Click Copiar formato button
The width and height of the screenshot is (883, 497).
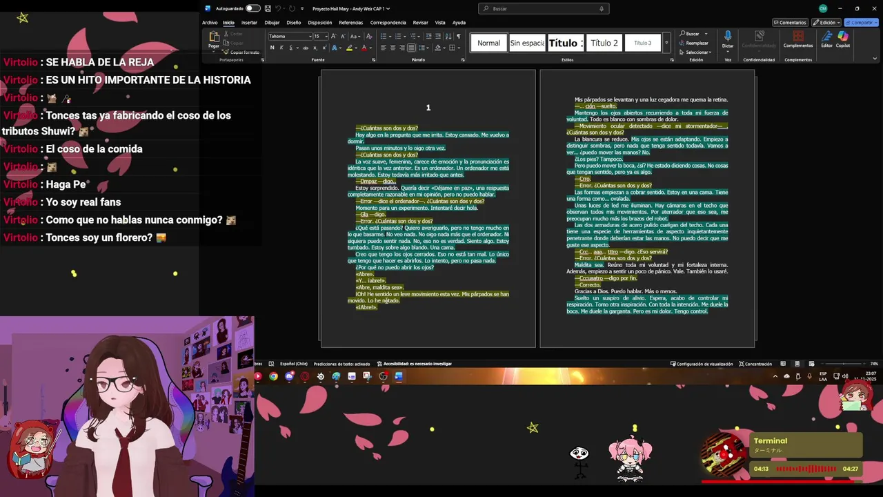point(241,52)
